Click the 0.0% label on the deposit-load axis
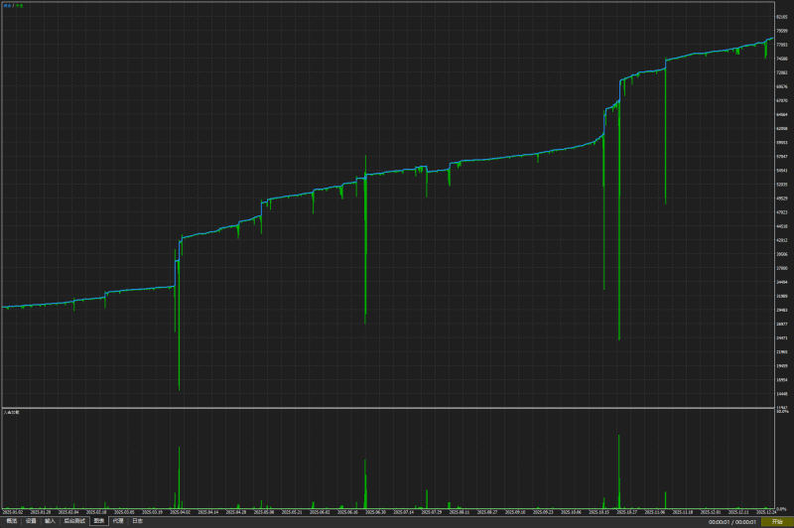Viewport: 794px width, 528px height. point(781,509)
